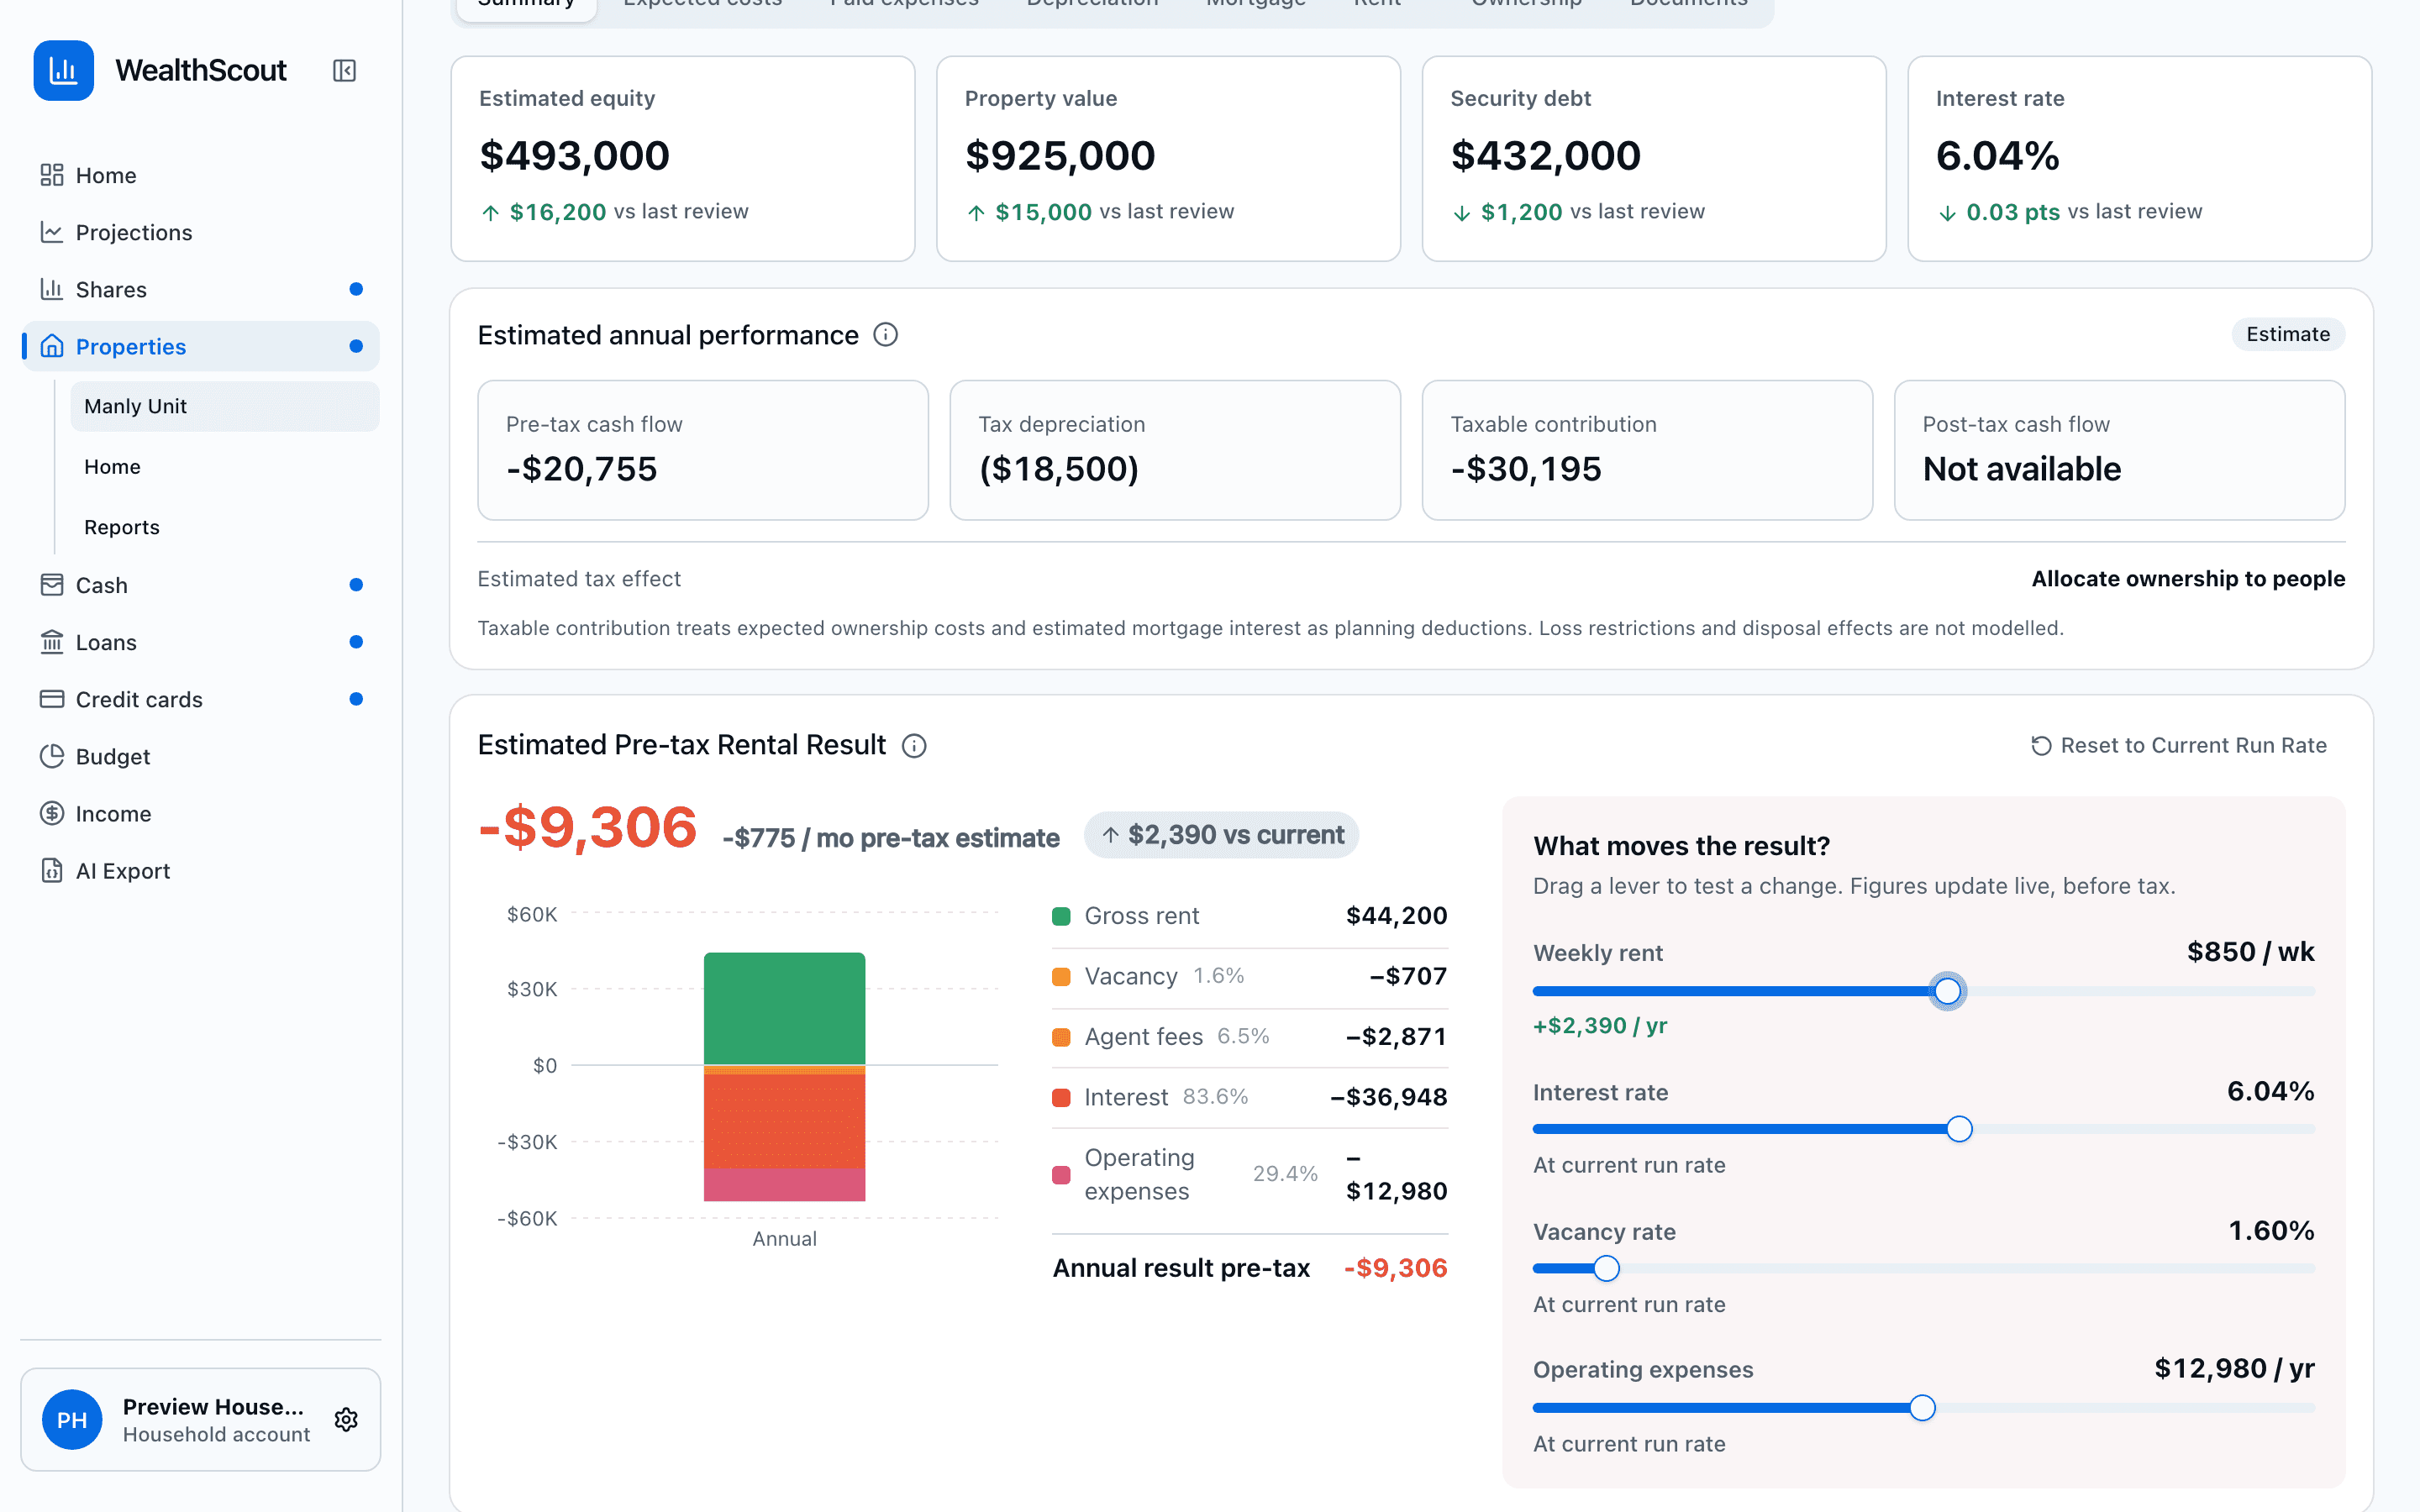Click the WealthScout logo icon
The image size is (2420, 1512).
pos(64,70)
